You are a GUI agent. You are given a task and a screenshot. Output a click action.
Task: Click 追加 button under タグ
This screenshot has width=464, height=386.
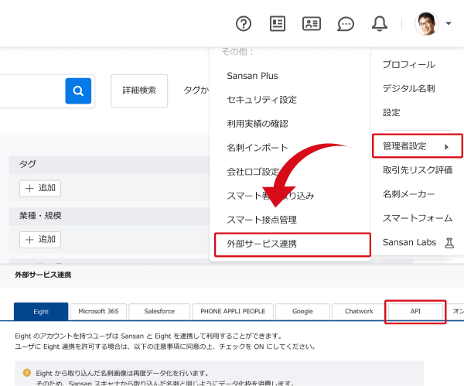tap(39, 188)
